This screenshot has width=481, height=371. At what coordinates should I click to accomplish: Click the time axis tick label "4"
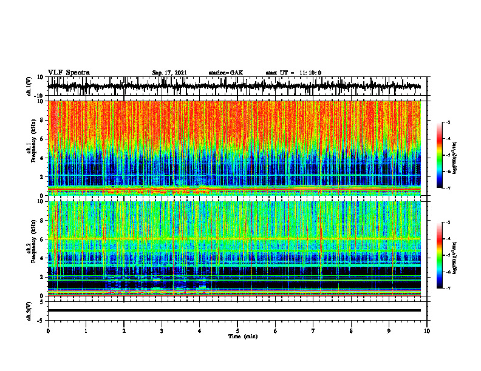click(199, 331)
